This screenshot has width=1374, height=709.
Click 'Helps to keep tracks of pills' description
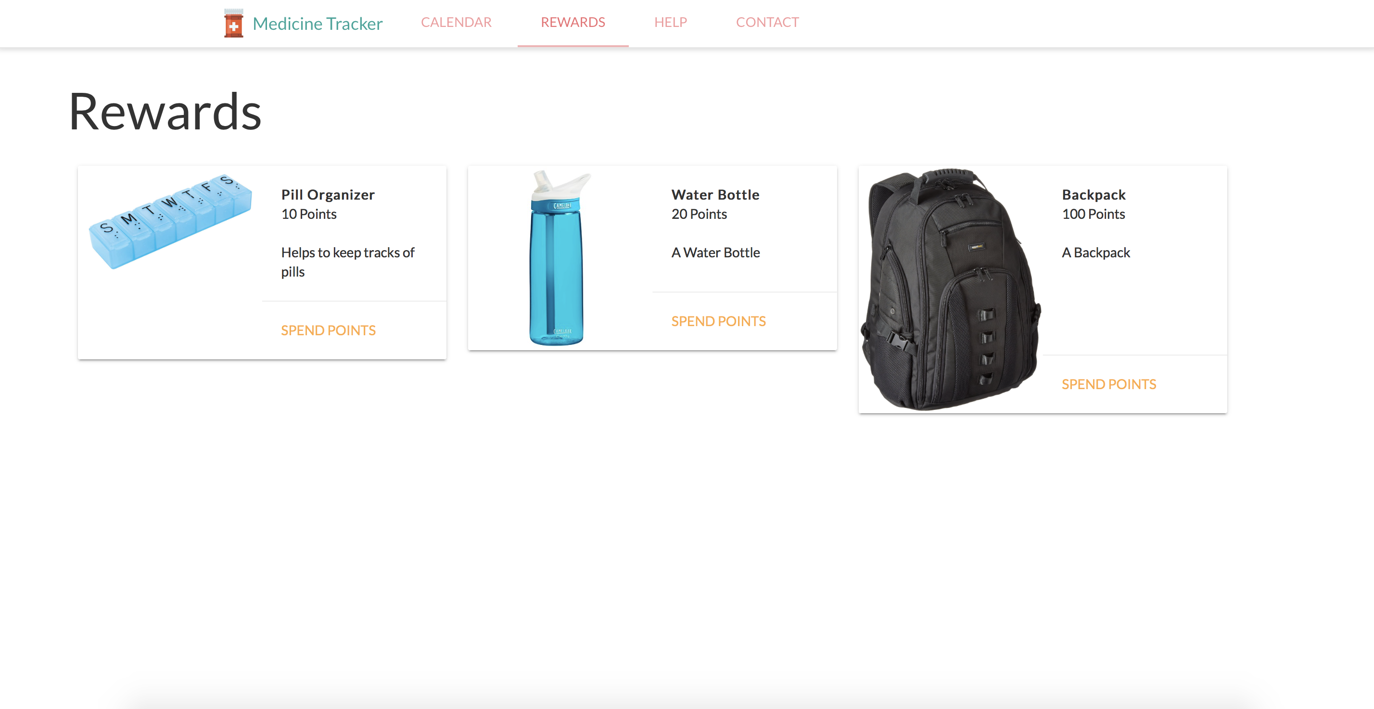tap(348, 262)
